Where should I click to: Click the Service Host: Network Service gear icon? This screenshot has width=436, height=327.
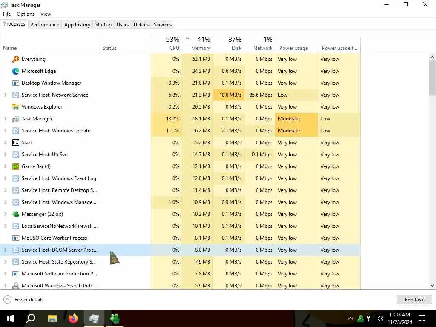tap(16, 95)
